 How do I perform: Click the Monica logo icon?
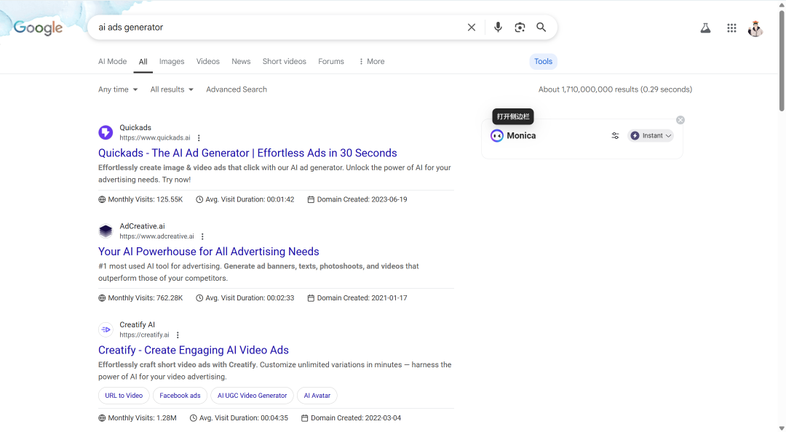(x=497, y=136)
